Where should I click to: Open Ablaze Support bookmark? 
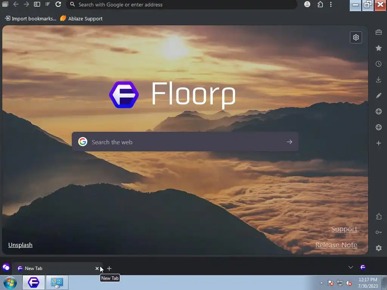tap(82, 19)
